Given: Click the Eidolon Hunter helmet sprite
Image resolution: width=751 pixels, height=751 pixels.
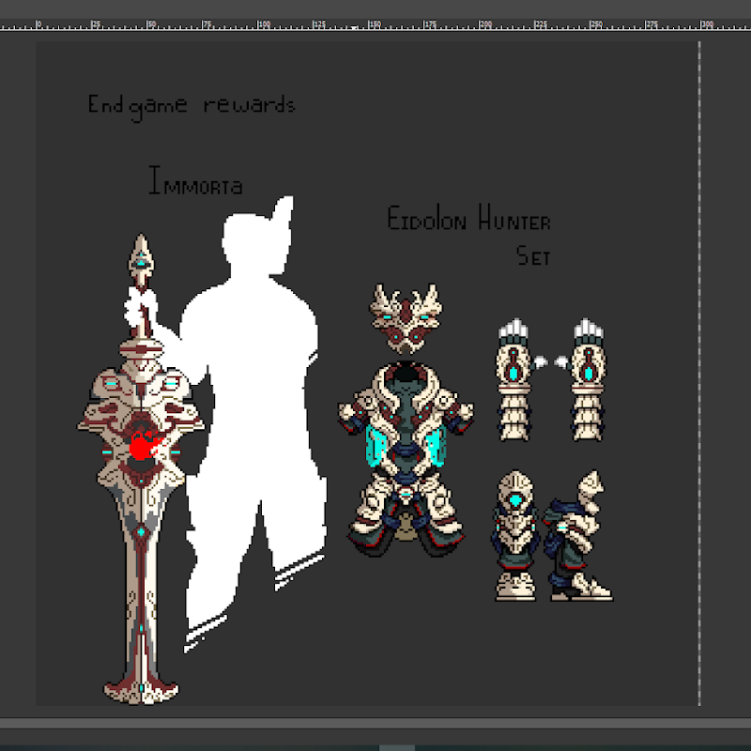Looking at the screenshot, I should click(406, 318).
